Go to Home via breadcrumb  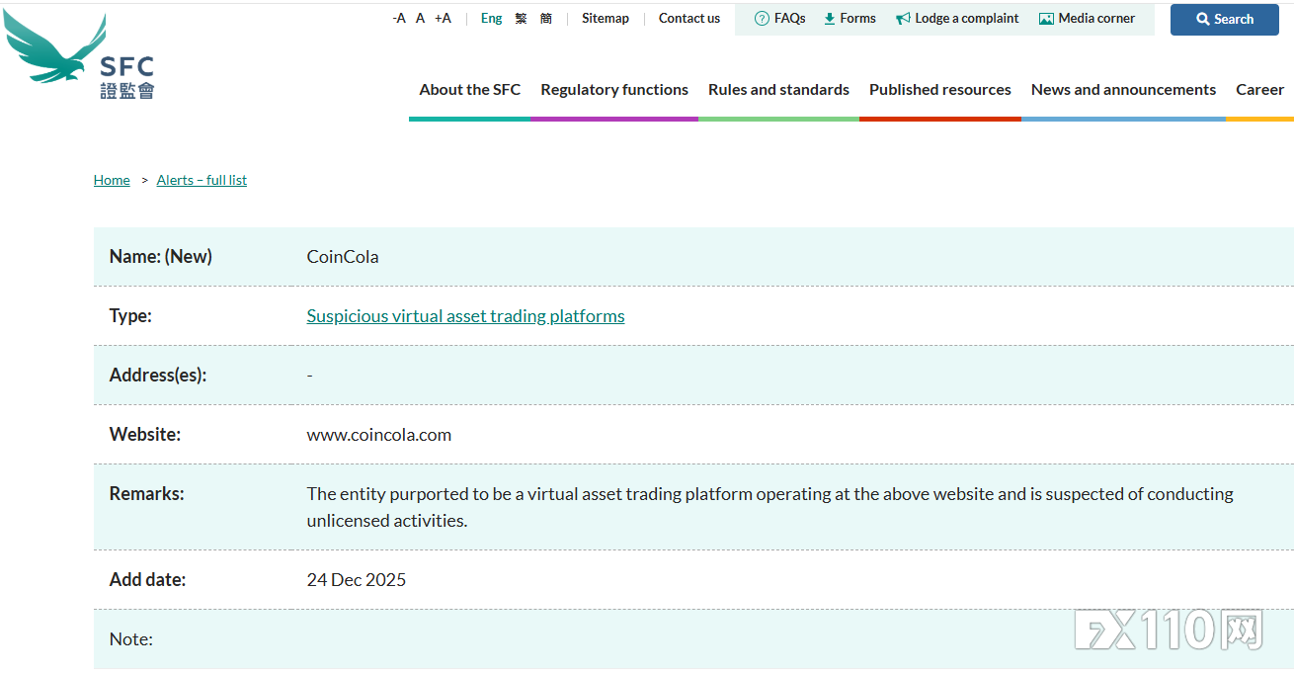coord(112,180)
